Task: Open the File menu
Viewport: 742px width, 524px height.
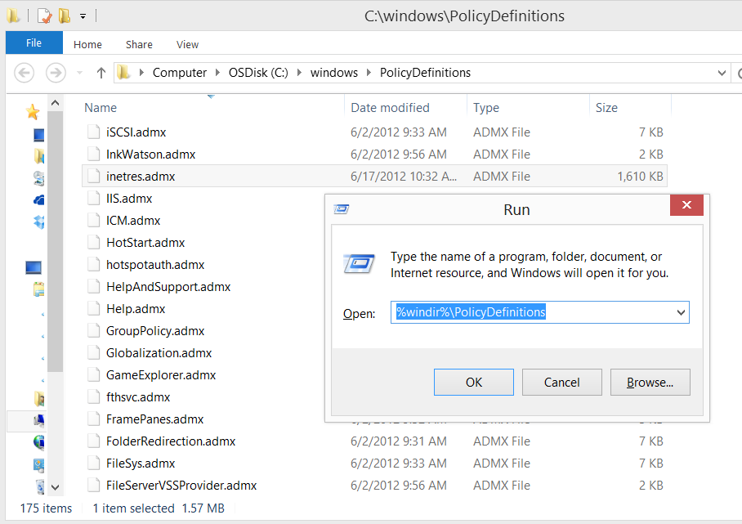Action: click(x=34, y=43)
